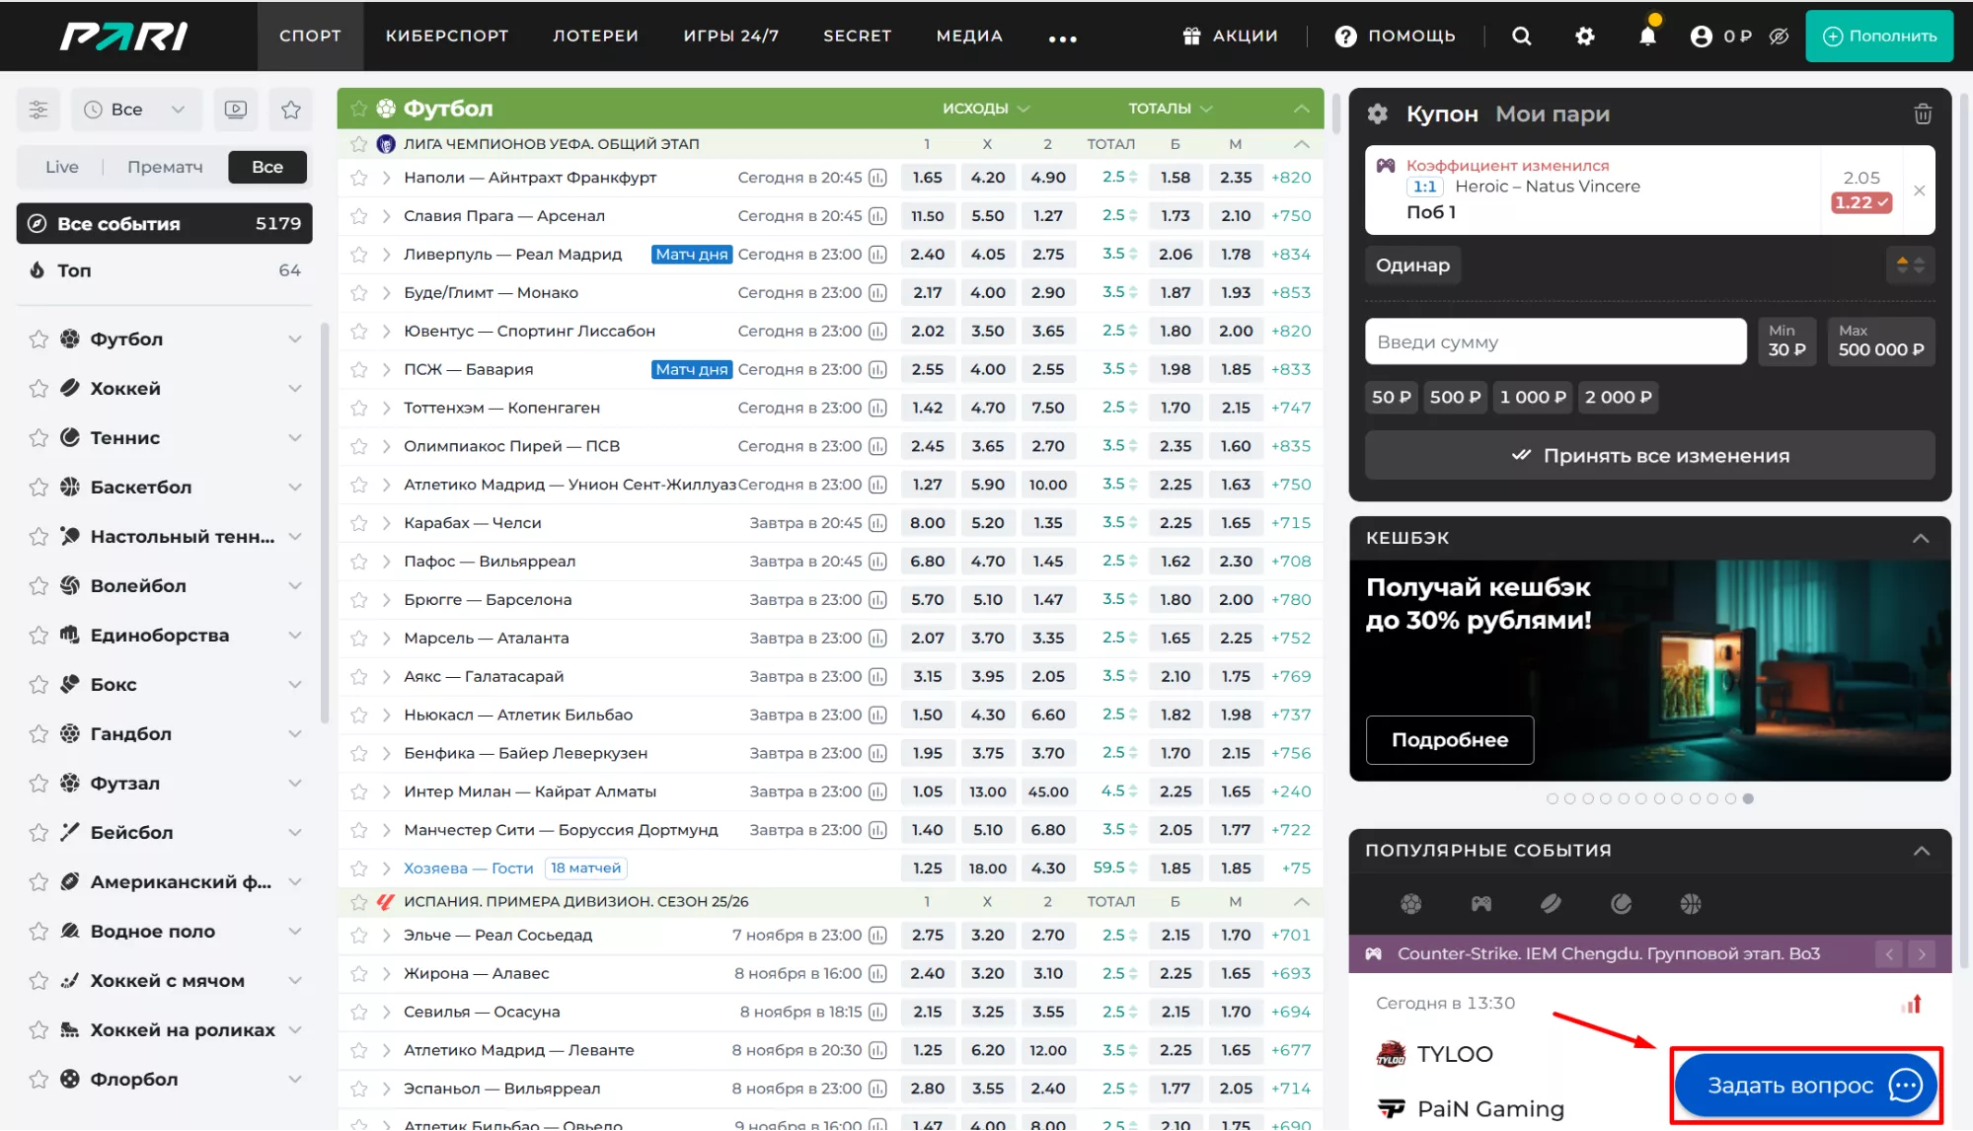
Task: Open the КИБЕРСПОРТ menu tab
Action: pos(446,36)
